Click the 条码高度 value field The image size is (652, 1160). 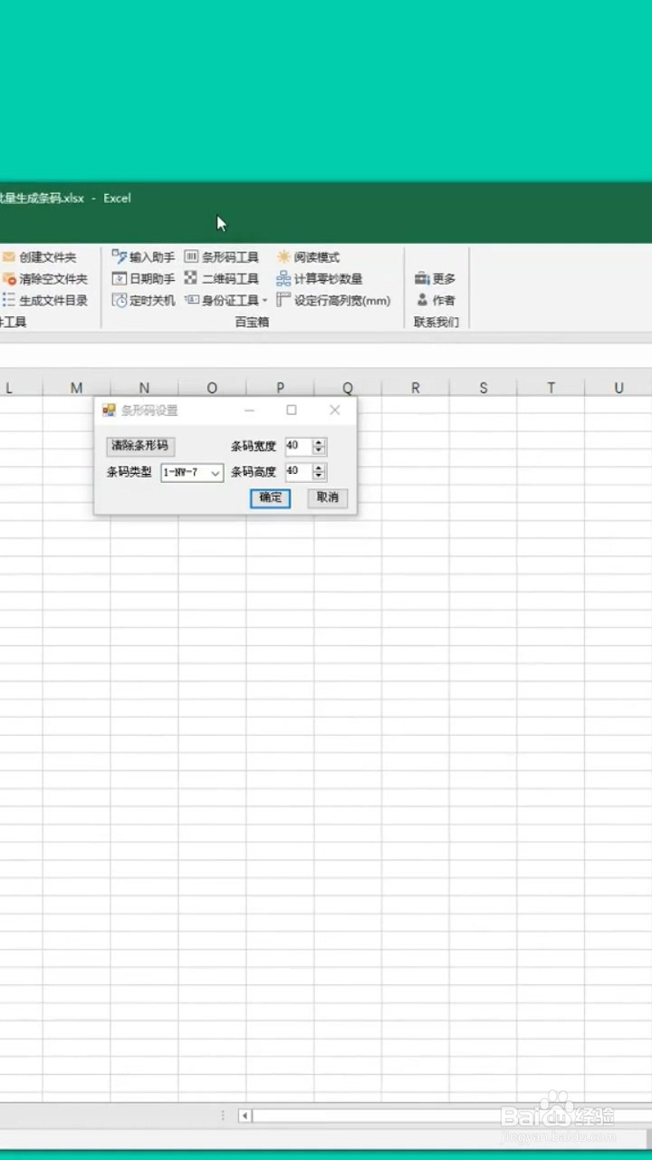(x=298, y=472)
